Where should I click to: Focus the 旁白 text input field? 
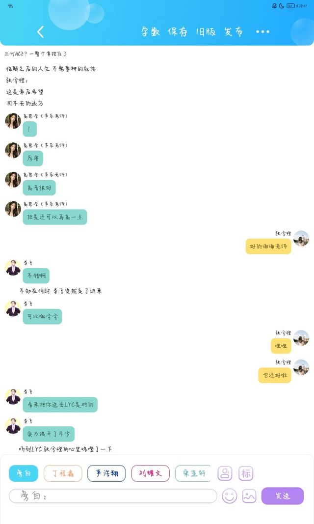(x=113, y=496)
